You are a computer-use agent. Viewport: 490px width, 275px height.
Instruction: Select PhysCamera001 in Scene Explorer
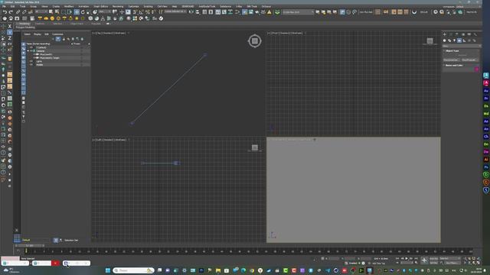[46, 54]
